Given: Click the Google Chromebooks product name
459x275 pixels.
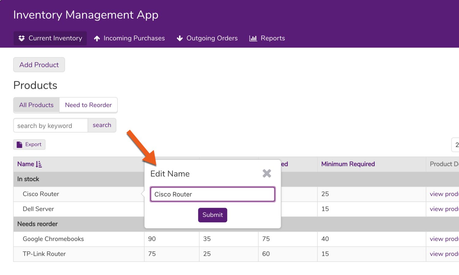Looking at the screenshot, I should point(53,239).
